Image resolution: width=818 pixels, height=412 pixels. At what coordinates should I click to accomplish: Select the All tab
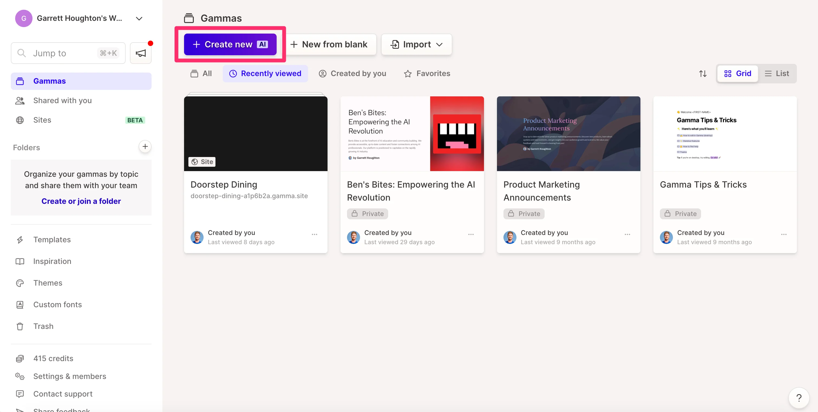point(201,74)
